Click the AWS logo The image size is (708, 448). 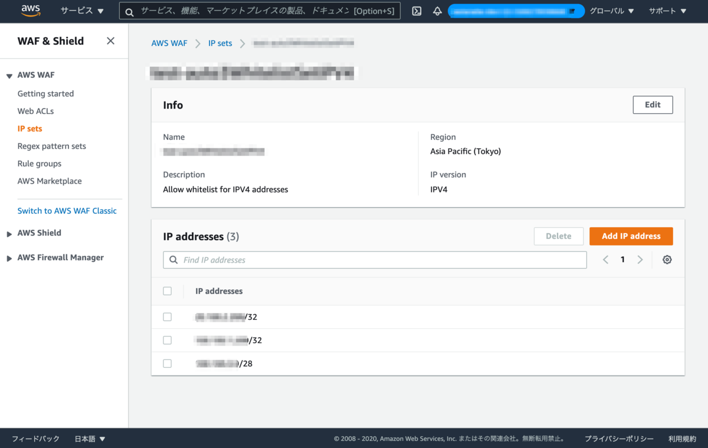click(31, 11)
